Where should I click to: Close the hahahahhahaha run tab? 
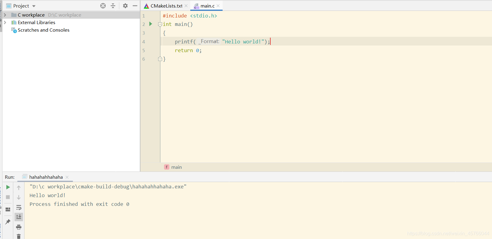point(67,177)
